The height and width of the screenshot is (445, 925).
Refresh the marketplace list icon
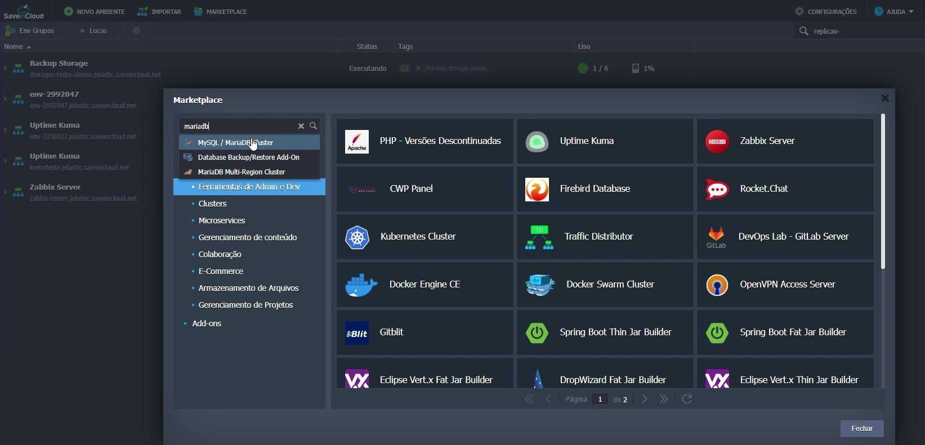point(687,399)
